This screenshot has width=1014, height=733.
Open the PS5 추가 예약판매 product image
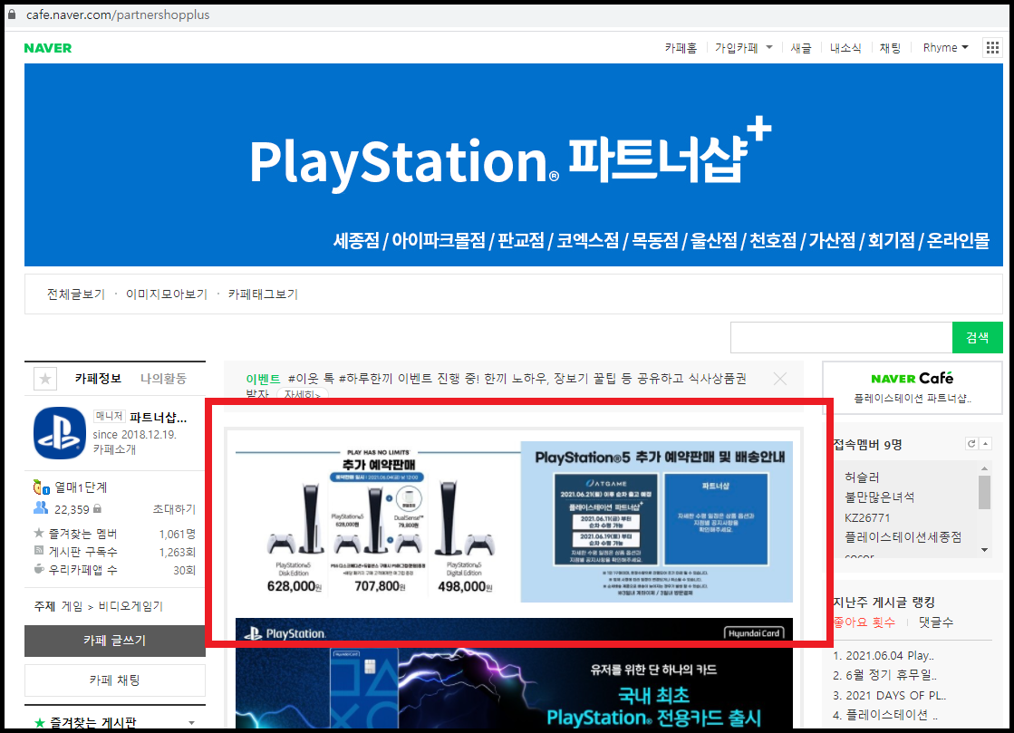378,522
